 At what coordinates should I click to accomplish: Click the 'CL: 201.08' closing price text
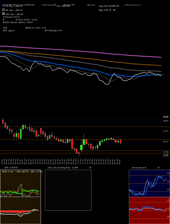tap(63, 6)
